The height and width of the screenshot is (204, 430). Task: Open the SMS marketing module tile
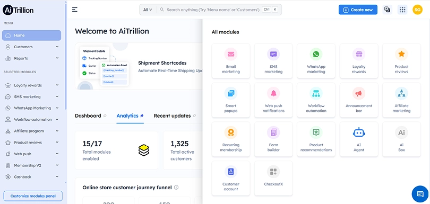[x=273, y=61]
